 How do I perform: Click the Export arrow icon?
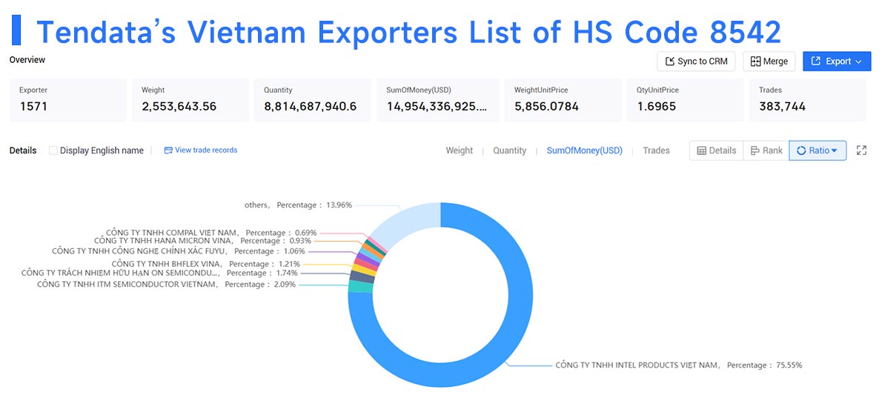point(816,62)
